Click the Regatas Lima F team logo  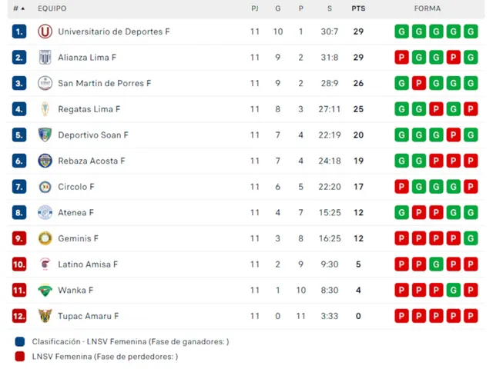click(x=45, y=109)
